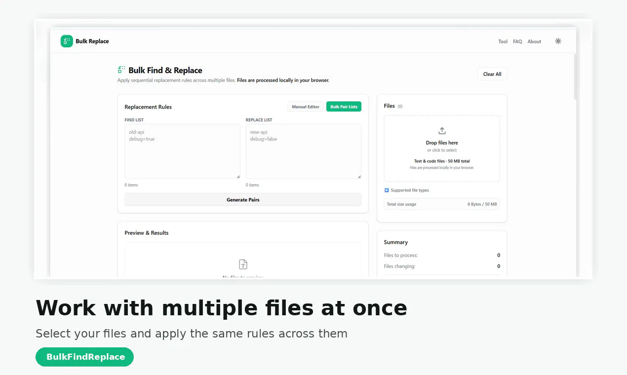Click the page vertical scrollbar
The width and height of the screenshot is (627, 375).
click(x=575, y=76)
